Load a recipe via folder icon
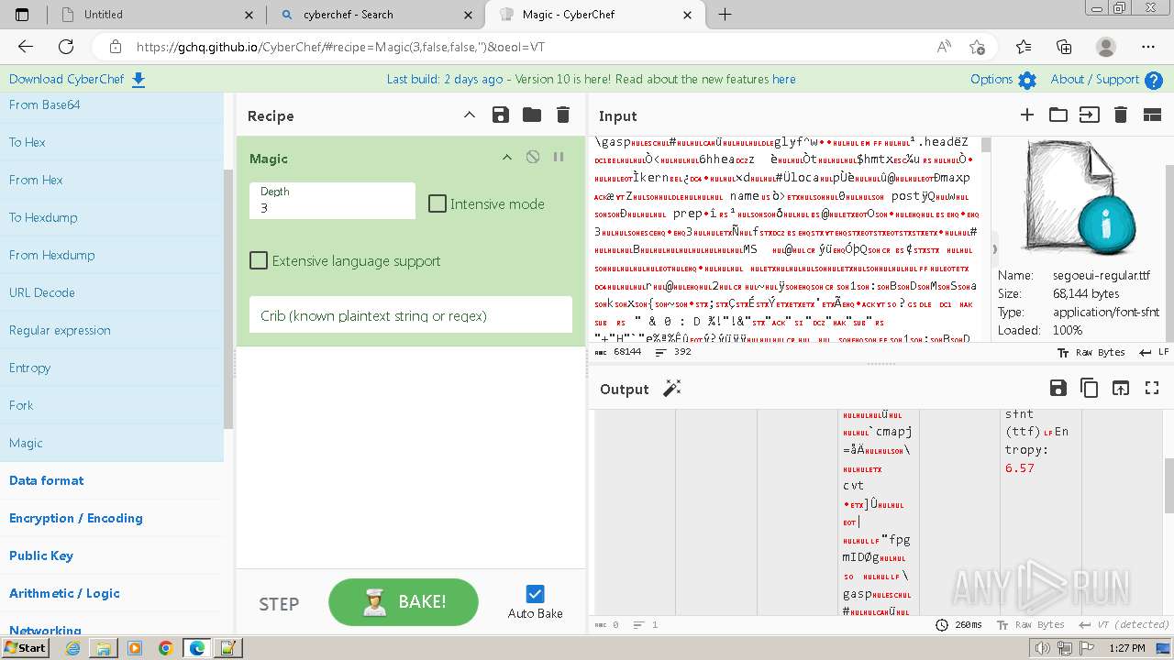 532,115
